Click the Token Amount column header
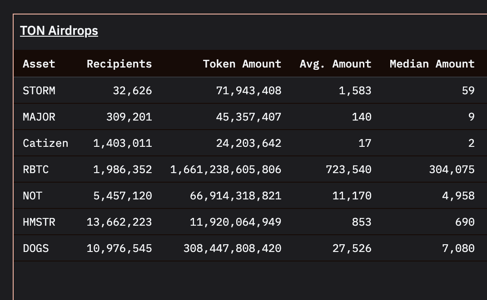Viewport: 487px width, 300px height. [x=242, y=64]
